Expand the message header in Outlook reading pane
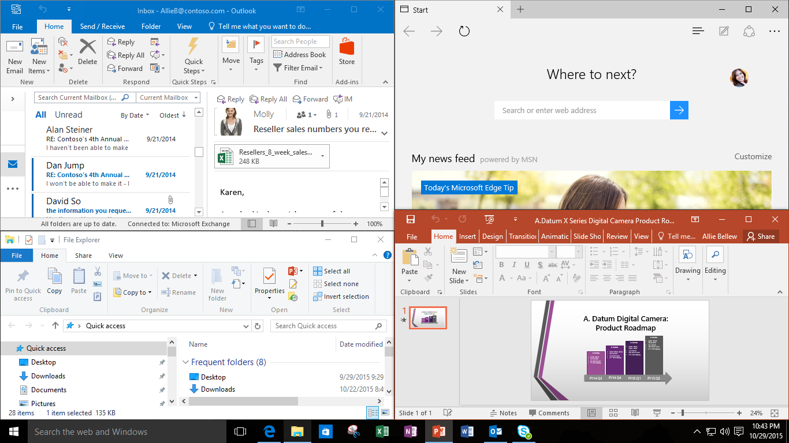789x443 pixels. (384, 133)
